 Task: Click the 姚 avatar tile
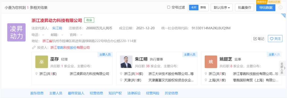click(x=211, y=62)
